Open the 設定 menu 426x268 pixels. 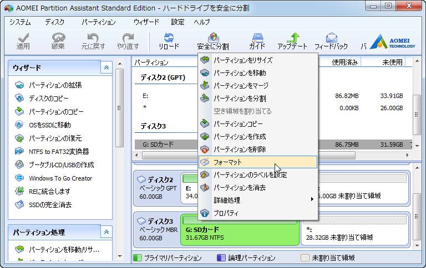(x=177, y=22)
